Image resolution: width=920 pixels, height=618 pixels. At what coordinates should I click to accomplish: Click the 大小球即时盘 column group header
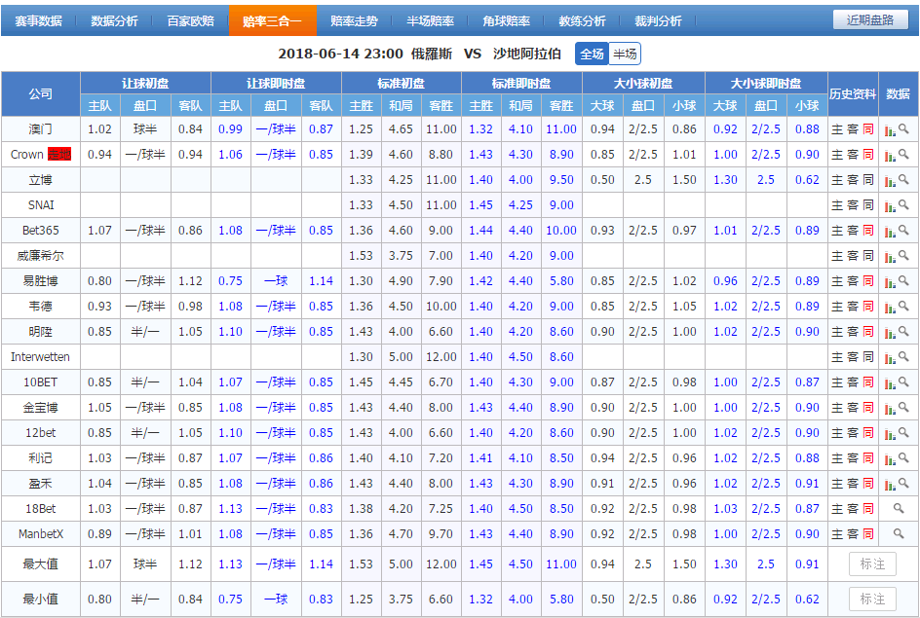766,83
